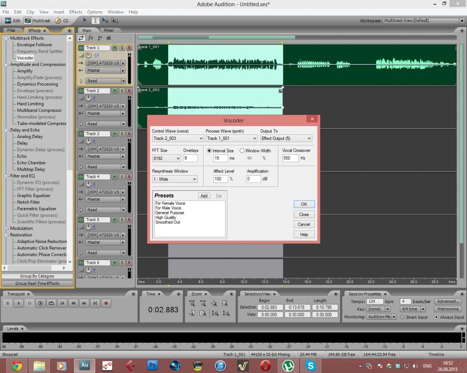The width and height of the screenshot is (467, 373).
Task: Add a new Vocoder preset
Action: [204, 196]
